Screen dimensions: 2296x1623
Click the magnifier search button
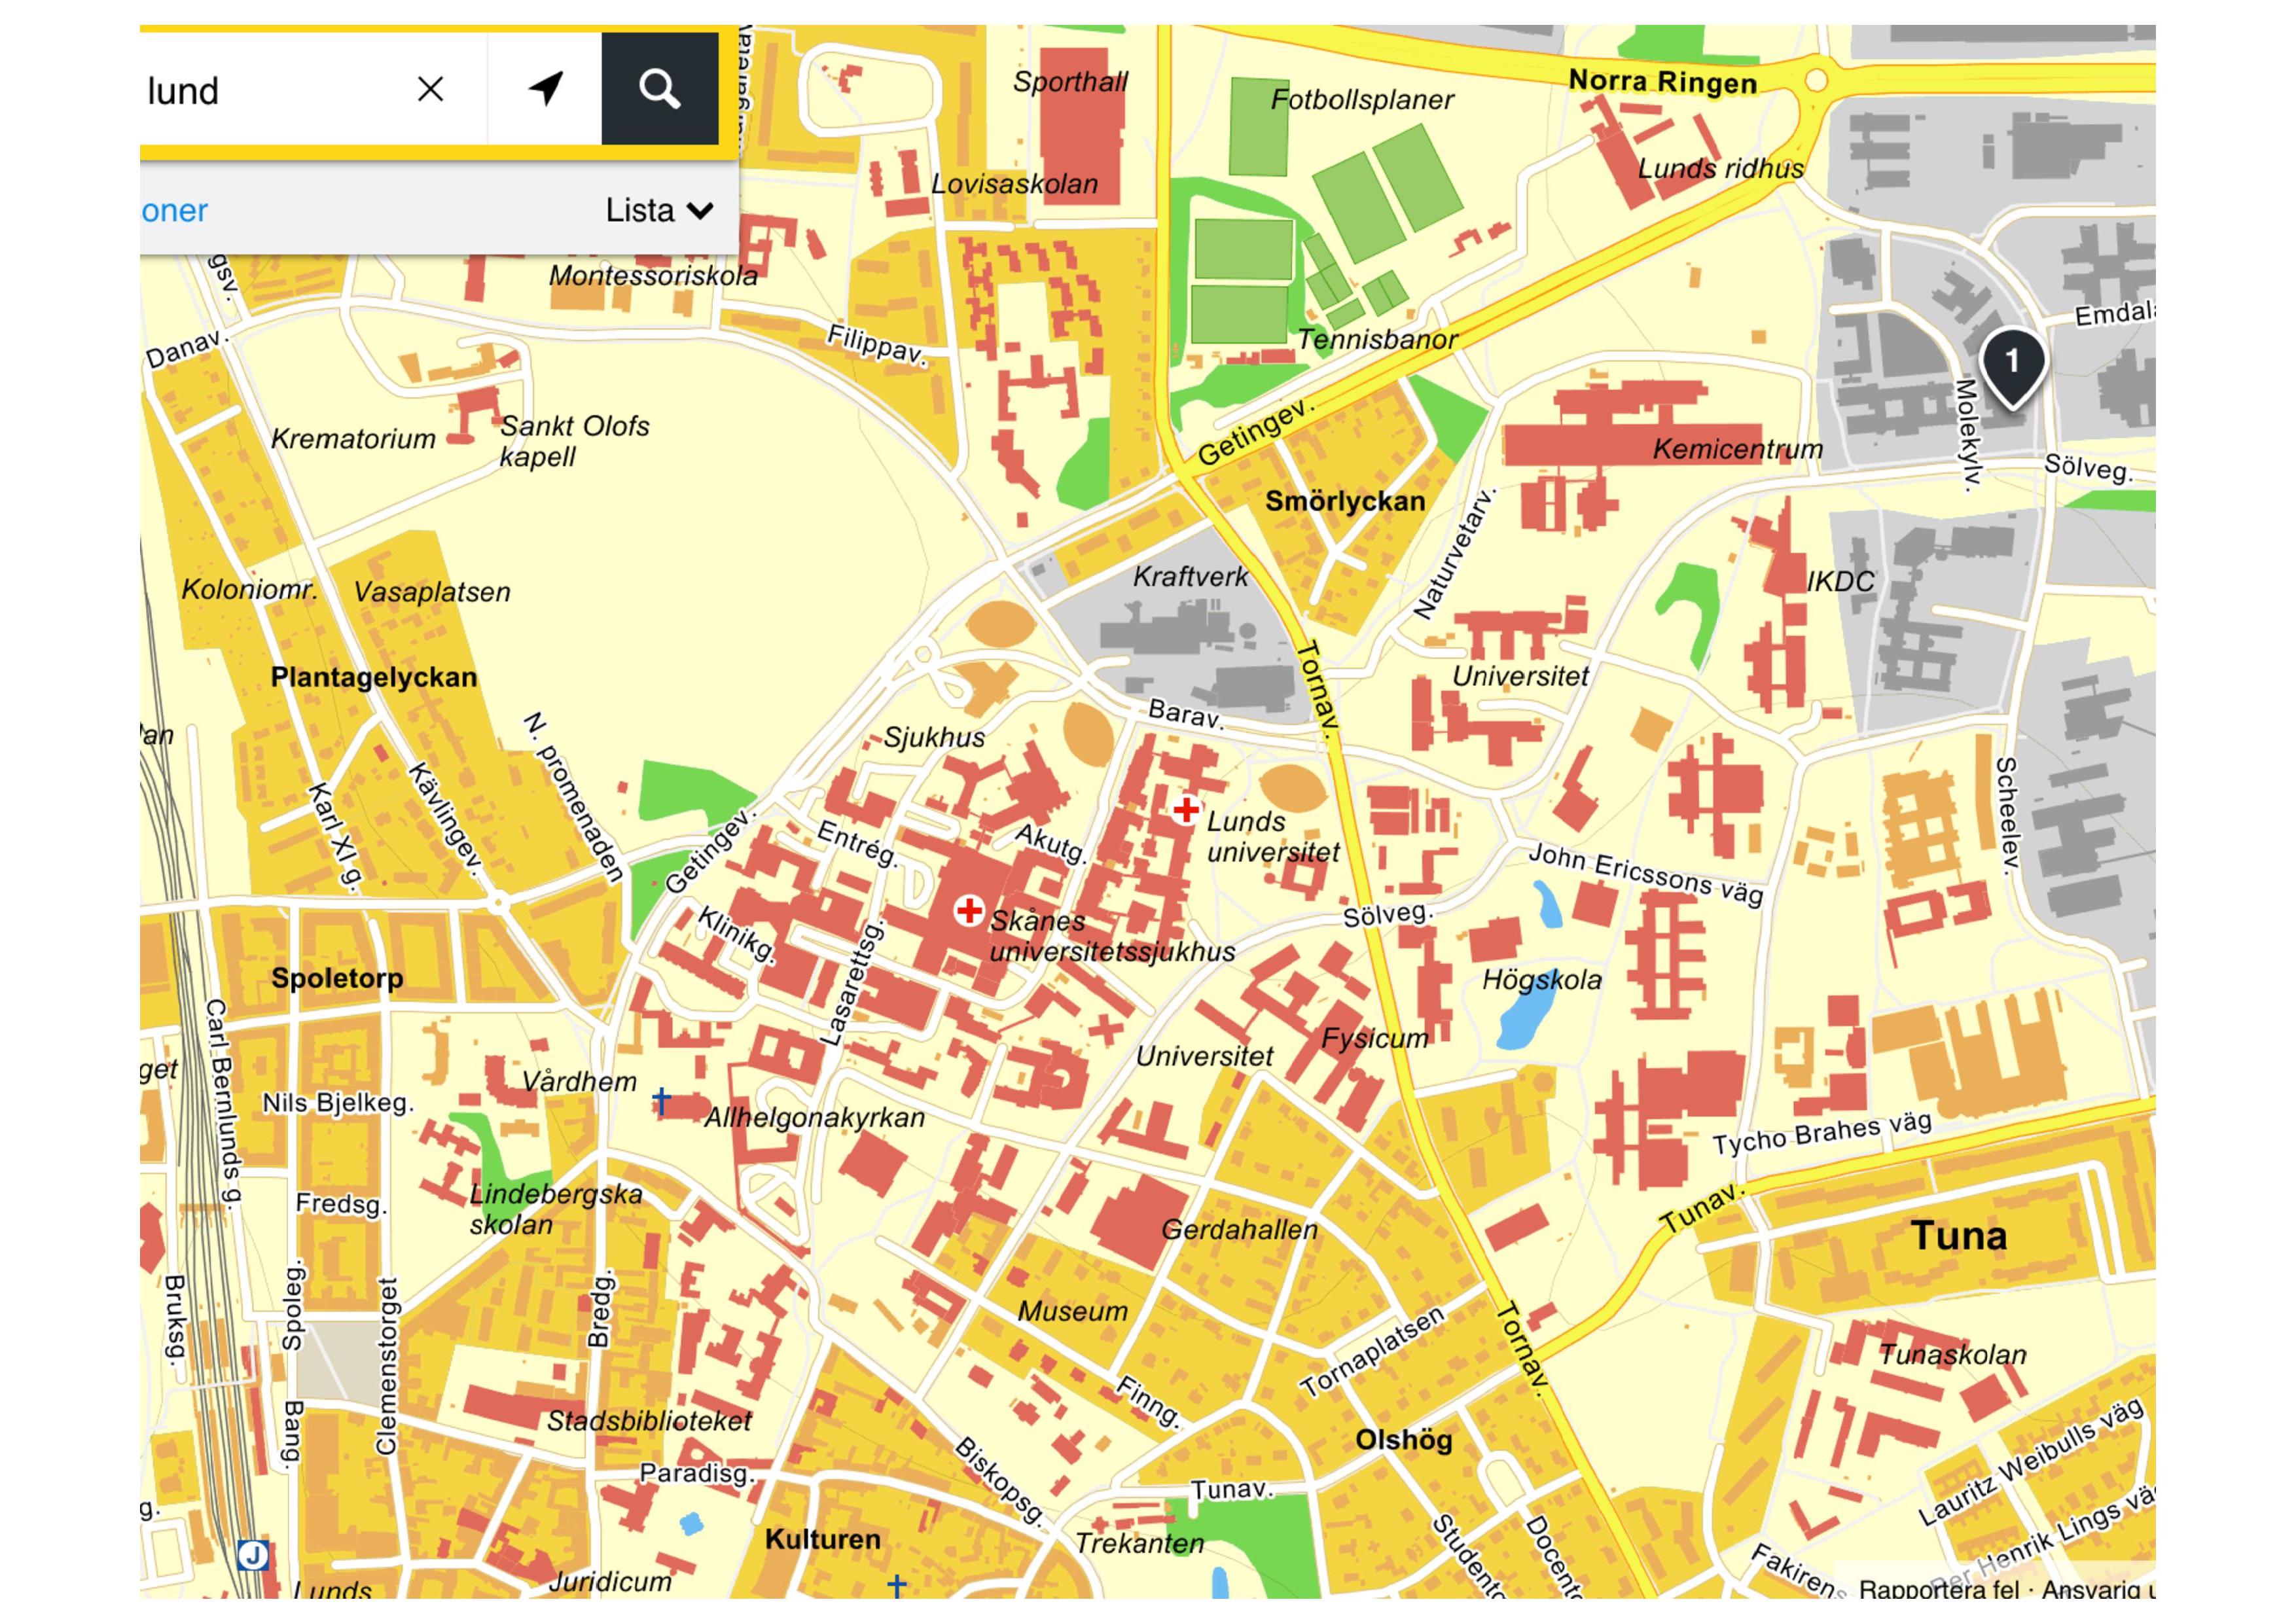(x=659, y=89)
